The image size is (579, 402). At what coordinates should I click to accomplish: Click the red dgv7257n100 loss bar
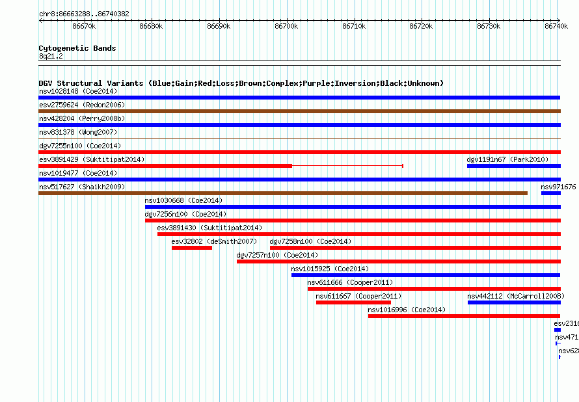pos(399,261)
